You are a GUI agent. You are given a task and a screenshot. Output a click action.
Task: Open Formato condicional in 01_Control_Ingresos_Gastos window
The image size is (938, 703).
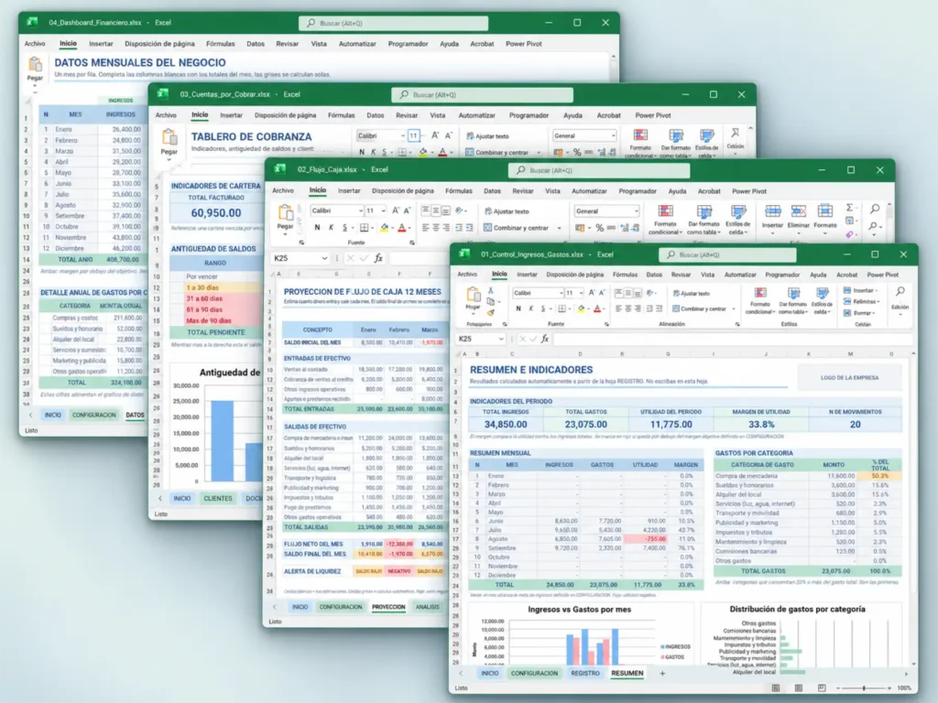click(759, 300)
